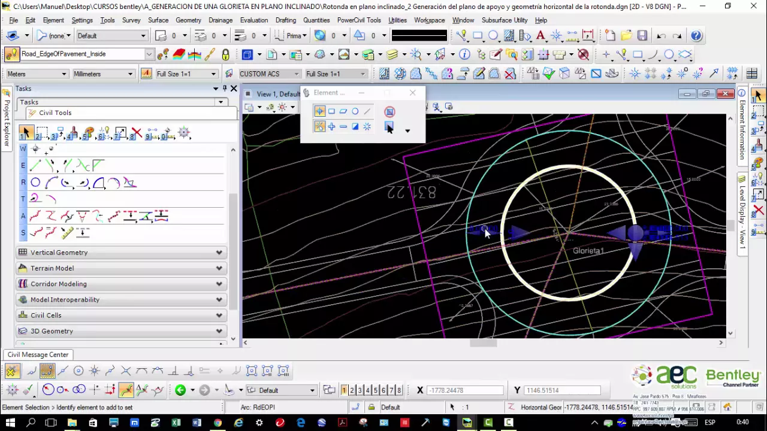Viewport: 767px width, 431px height.
Task: Expand the Corridor Modeling task group
Action: [121, 284]
